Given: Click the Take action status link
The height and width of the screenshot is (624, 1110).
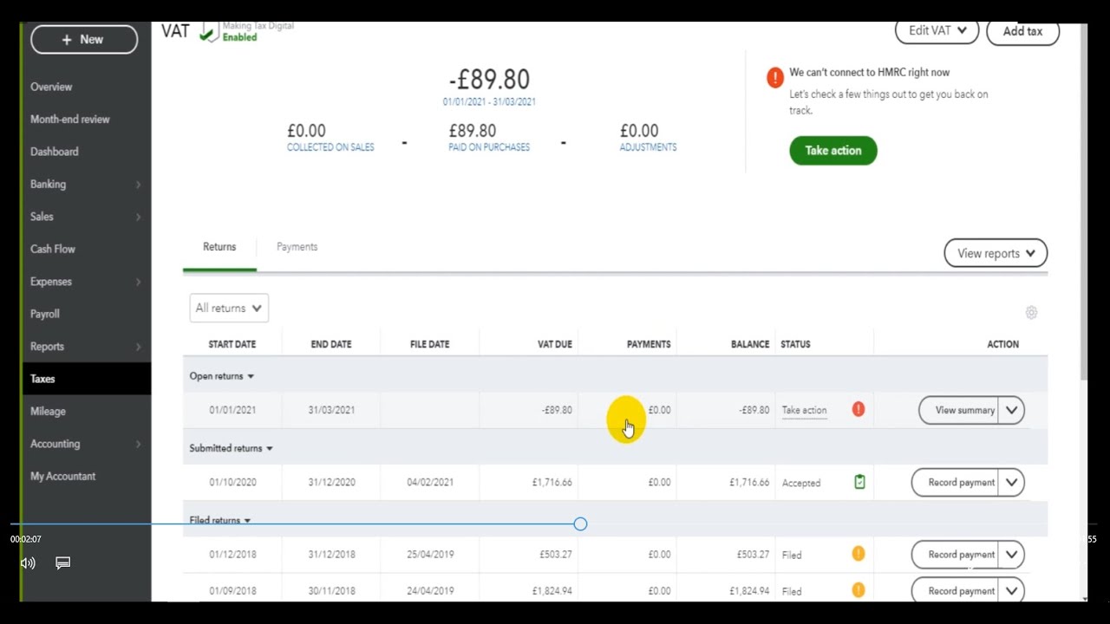Looking at the screenshot, I should 804,410.
